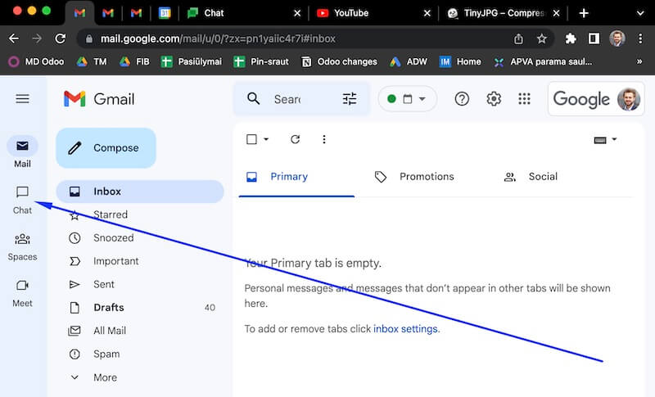This screenshot has height=397, width=655.
Task: Open the browser tab search chevron
Action: point(640,13)
